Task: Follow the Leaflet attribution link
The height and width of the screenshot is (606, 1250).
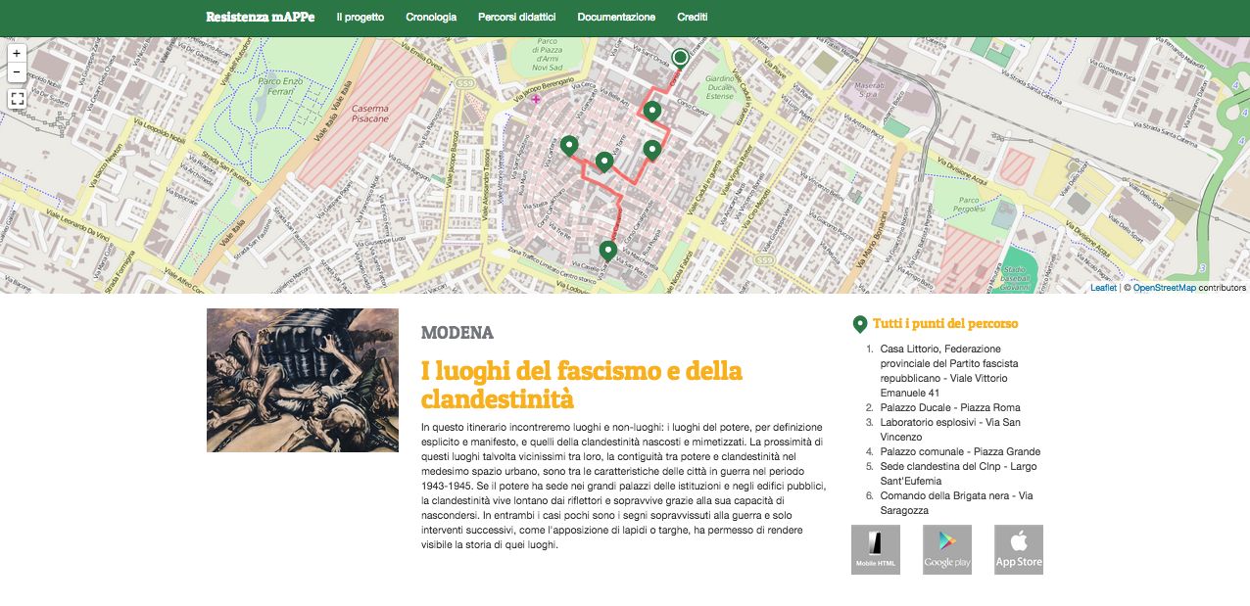Action: pyautogui.click(x=1103, y=288)
